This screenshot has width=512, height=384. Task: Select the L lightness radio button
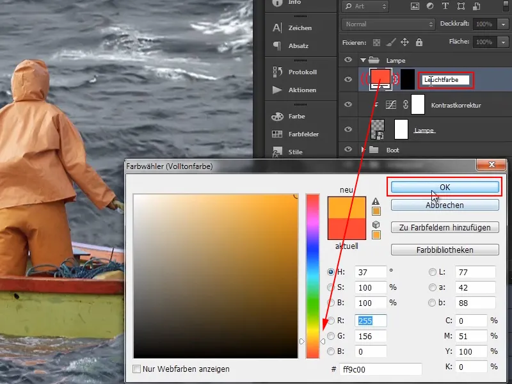pos(433,272)
